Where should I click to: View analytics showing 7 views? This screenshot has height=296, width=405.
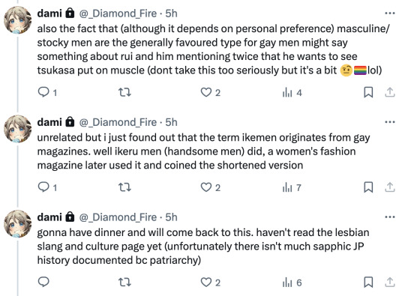click(x=292, y=187)
